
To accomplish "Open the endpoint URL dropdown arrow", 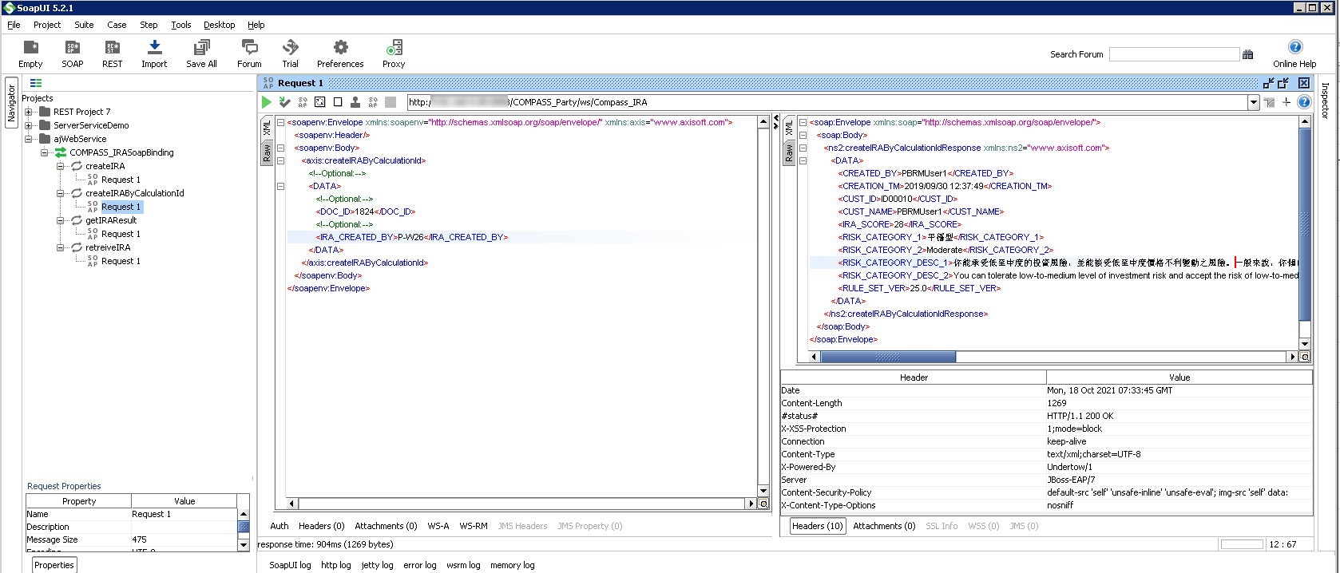I will [x=1254, y=102].
